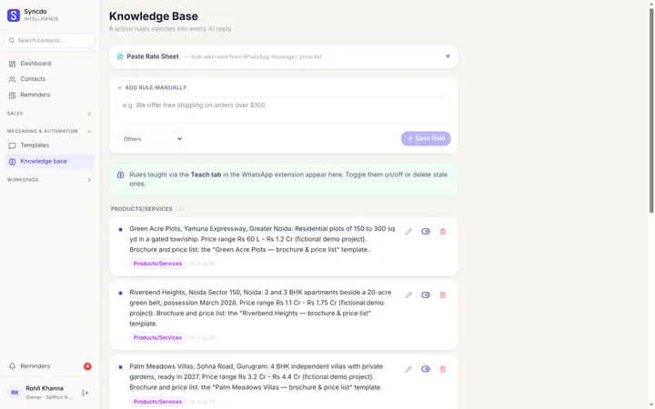Collapse the Messaging & Automation section
This screenshot has height=409, width=655.
coord(49,131)
